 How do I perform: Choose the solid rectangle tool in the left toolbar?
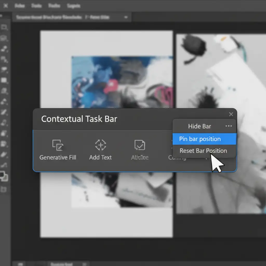(4, 80)
